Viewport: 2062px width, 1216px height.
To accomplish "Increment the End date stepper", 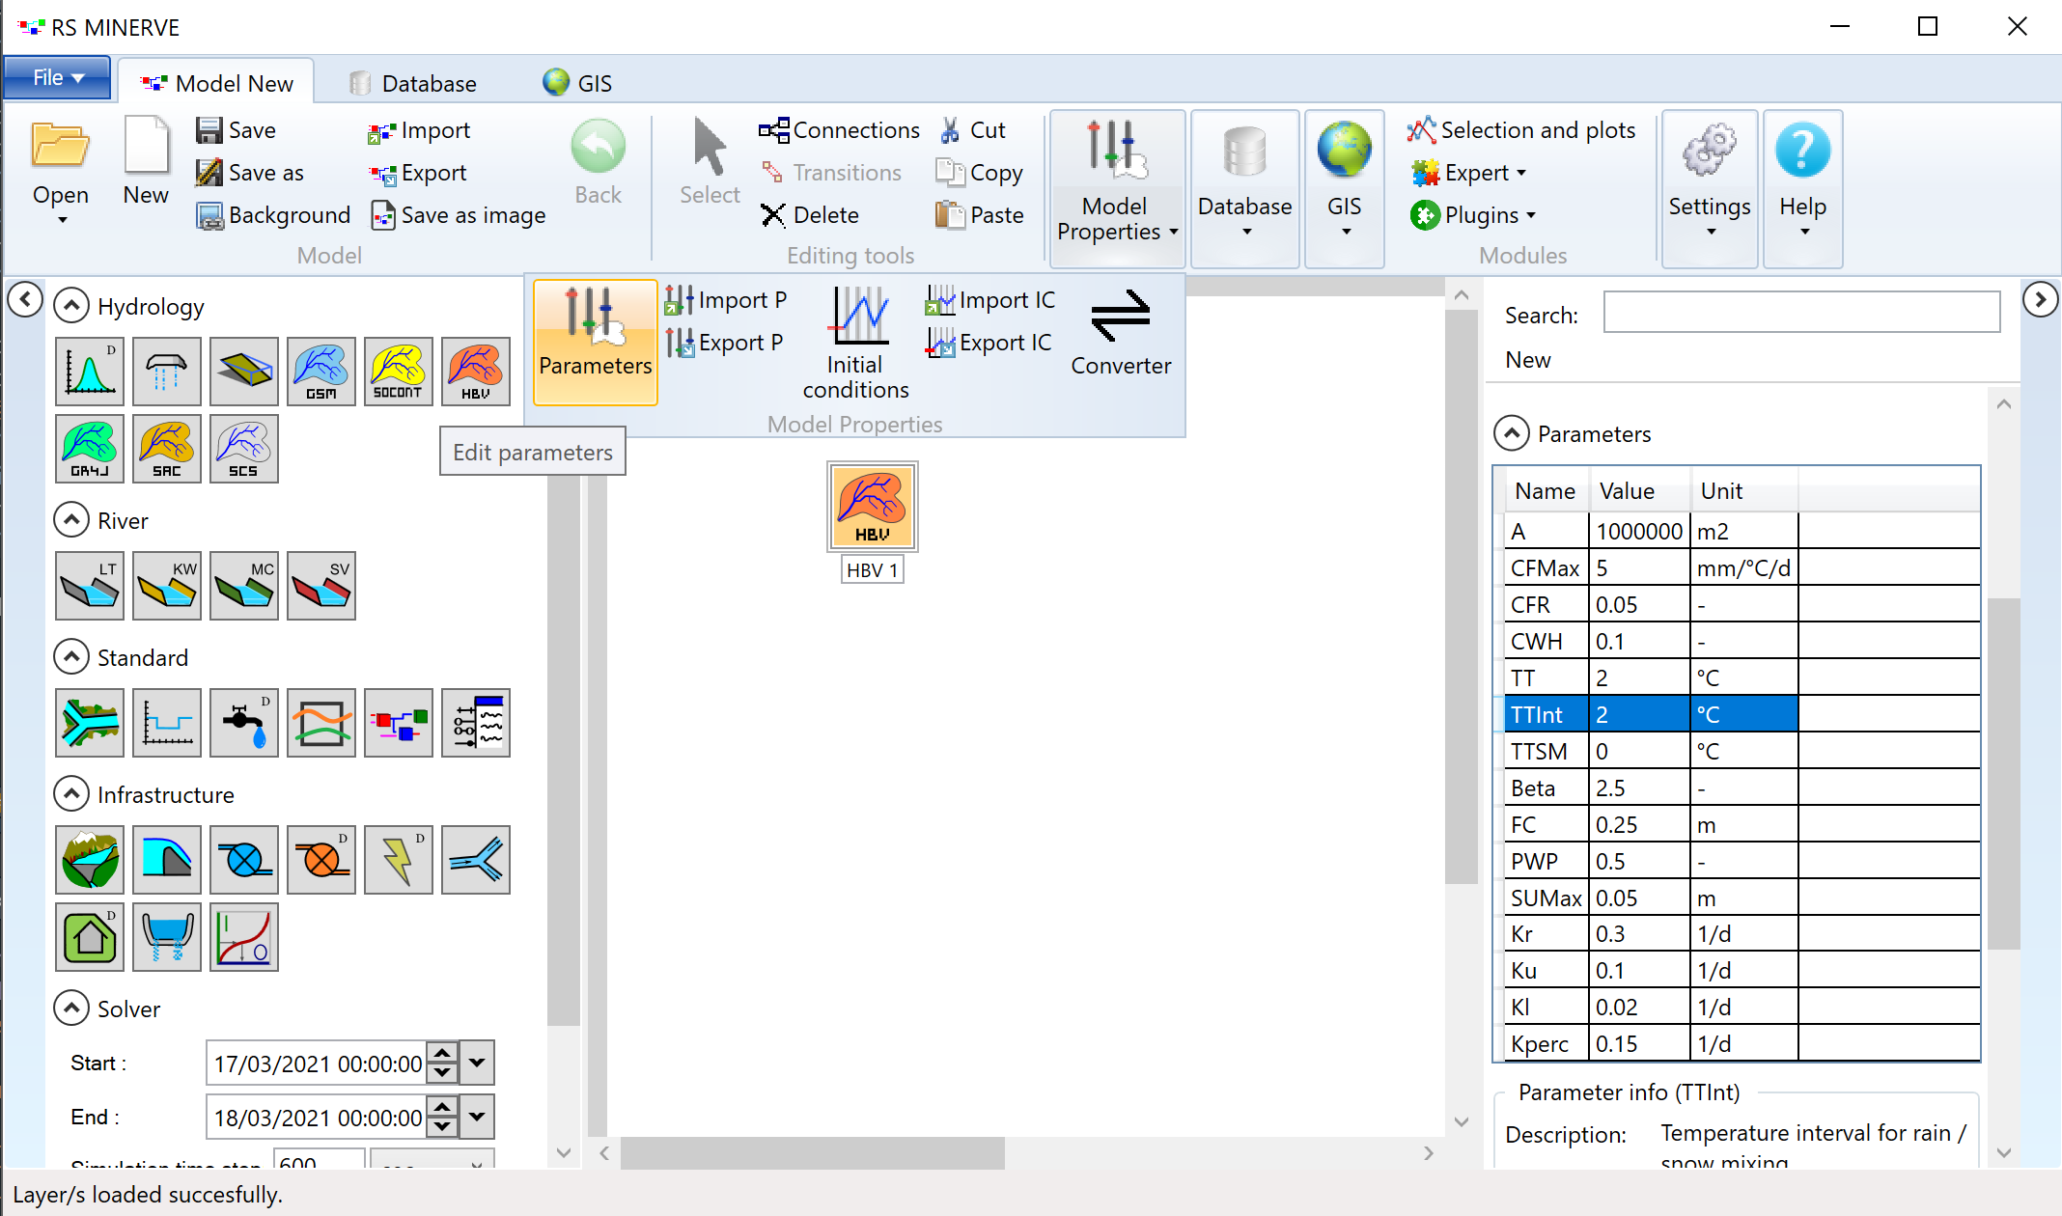I will [442, 1107].
